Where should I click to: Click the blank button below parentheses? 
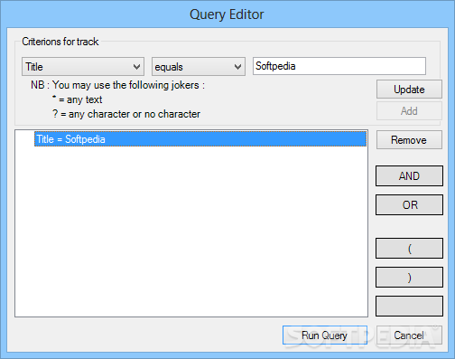coord(409,306)
